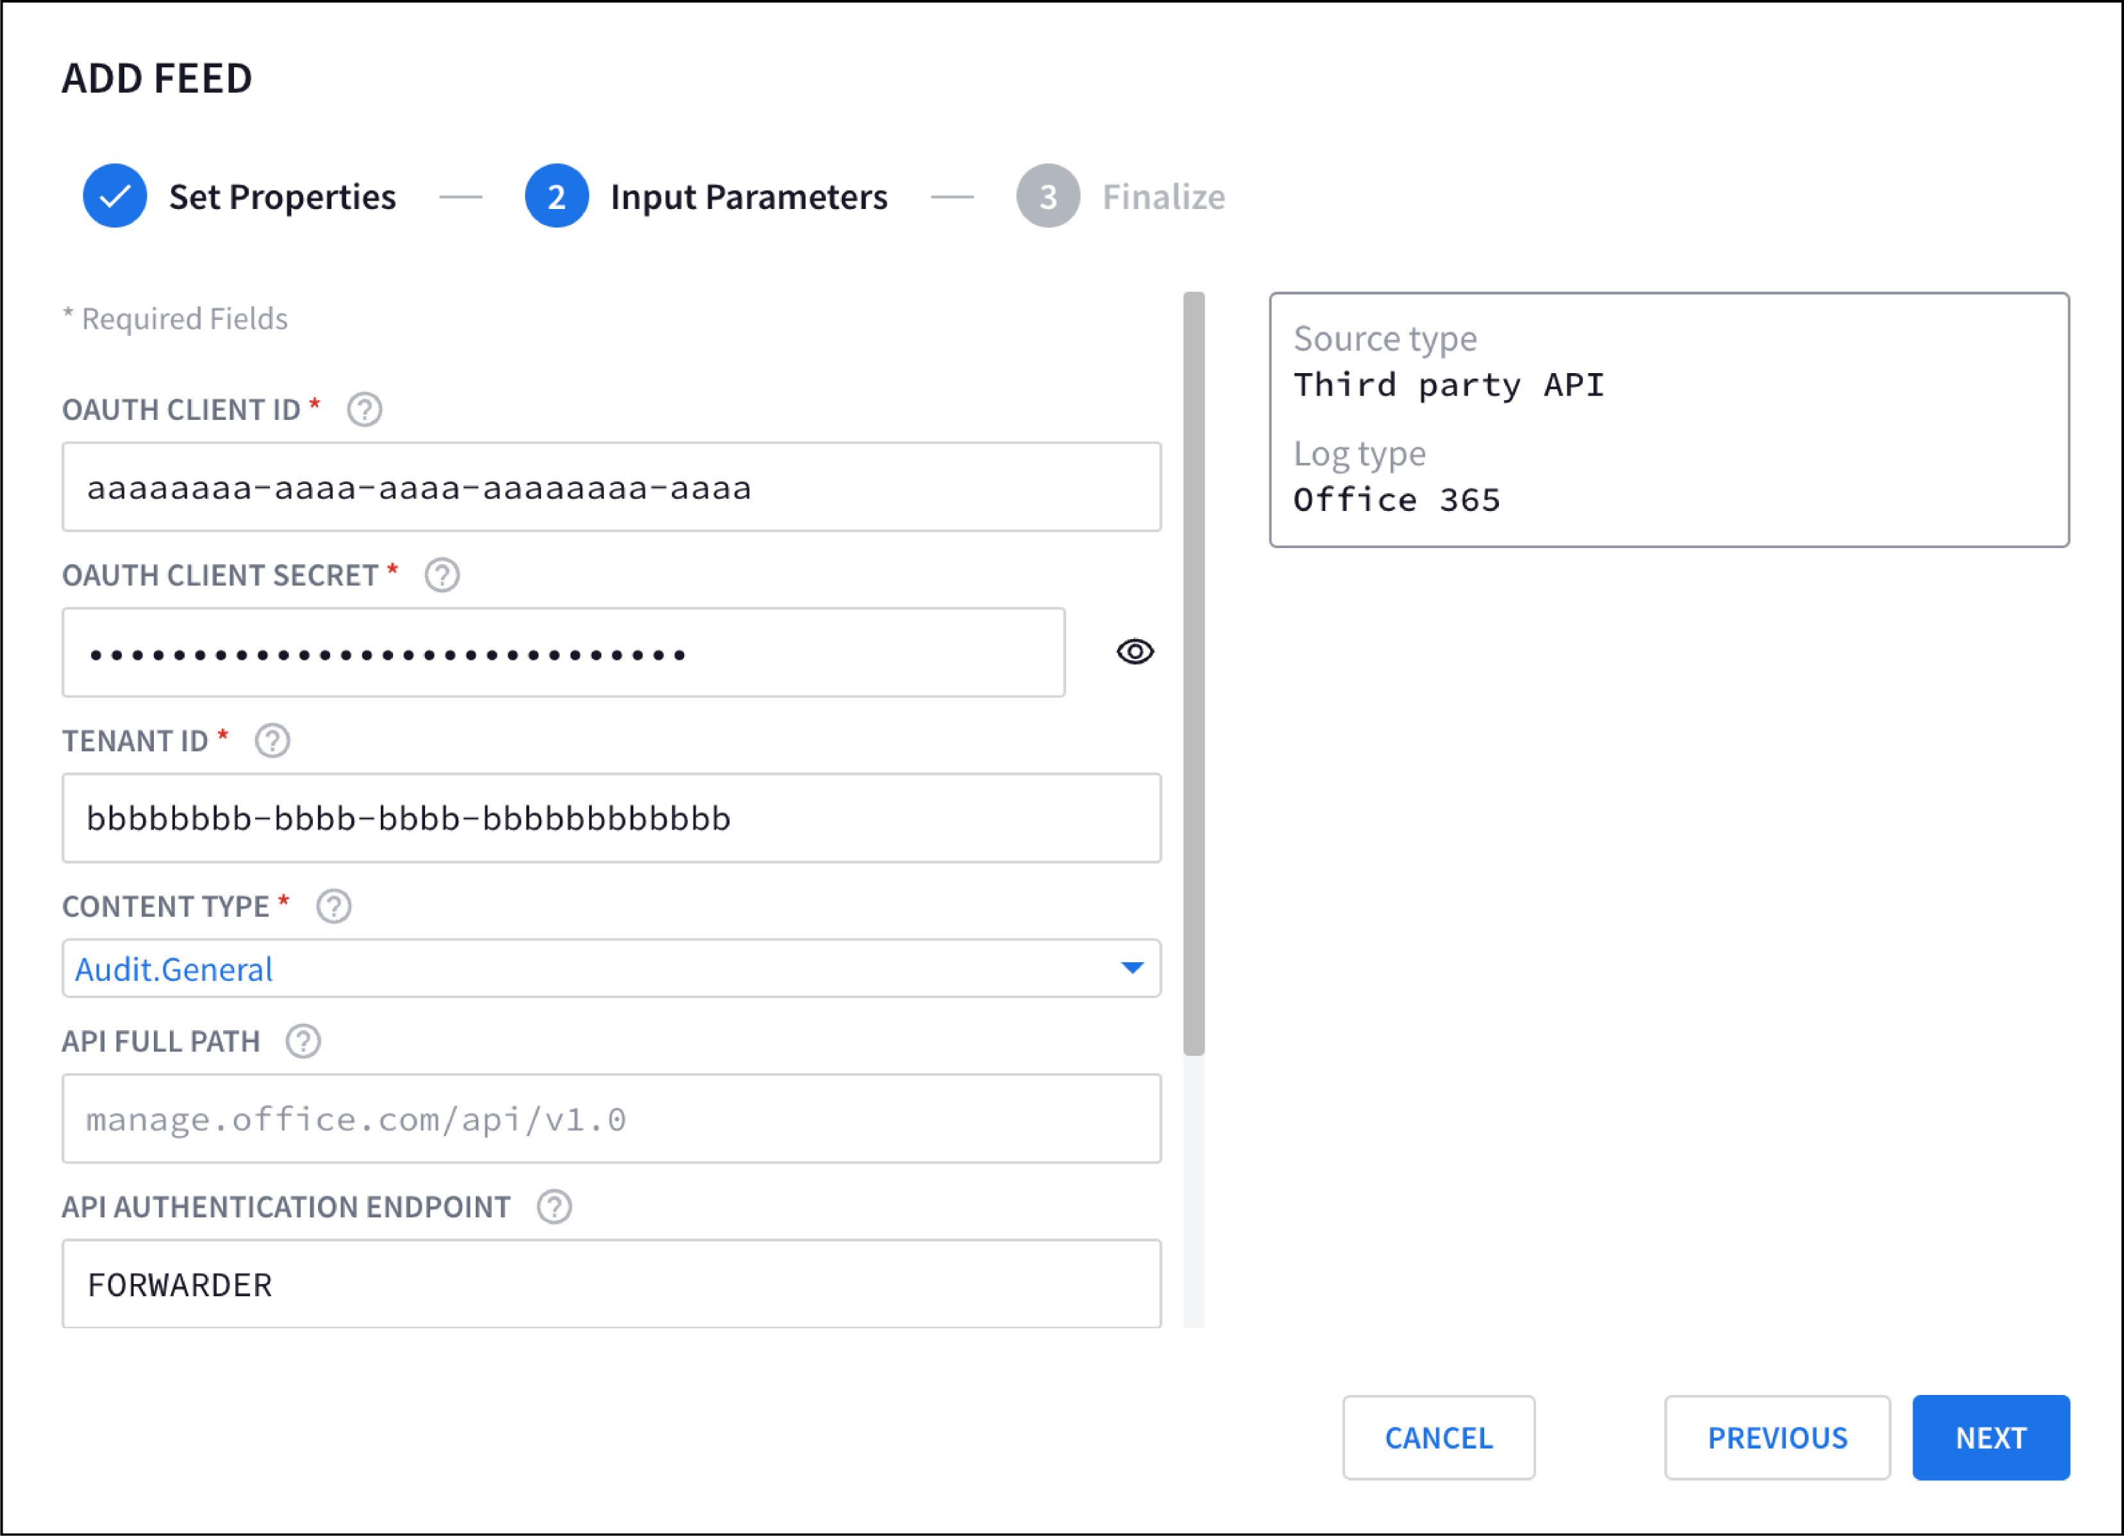Image resolution: width=2124 pixels, height=1536 pixels.
Task: Click inside the TENANT ID input field
Action: [x=612, y=817]
